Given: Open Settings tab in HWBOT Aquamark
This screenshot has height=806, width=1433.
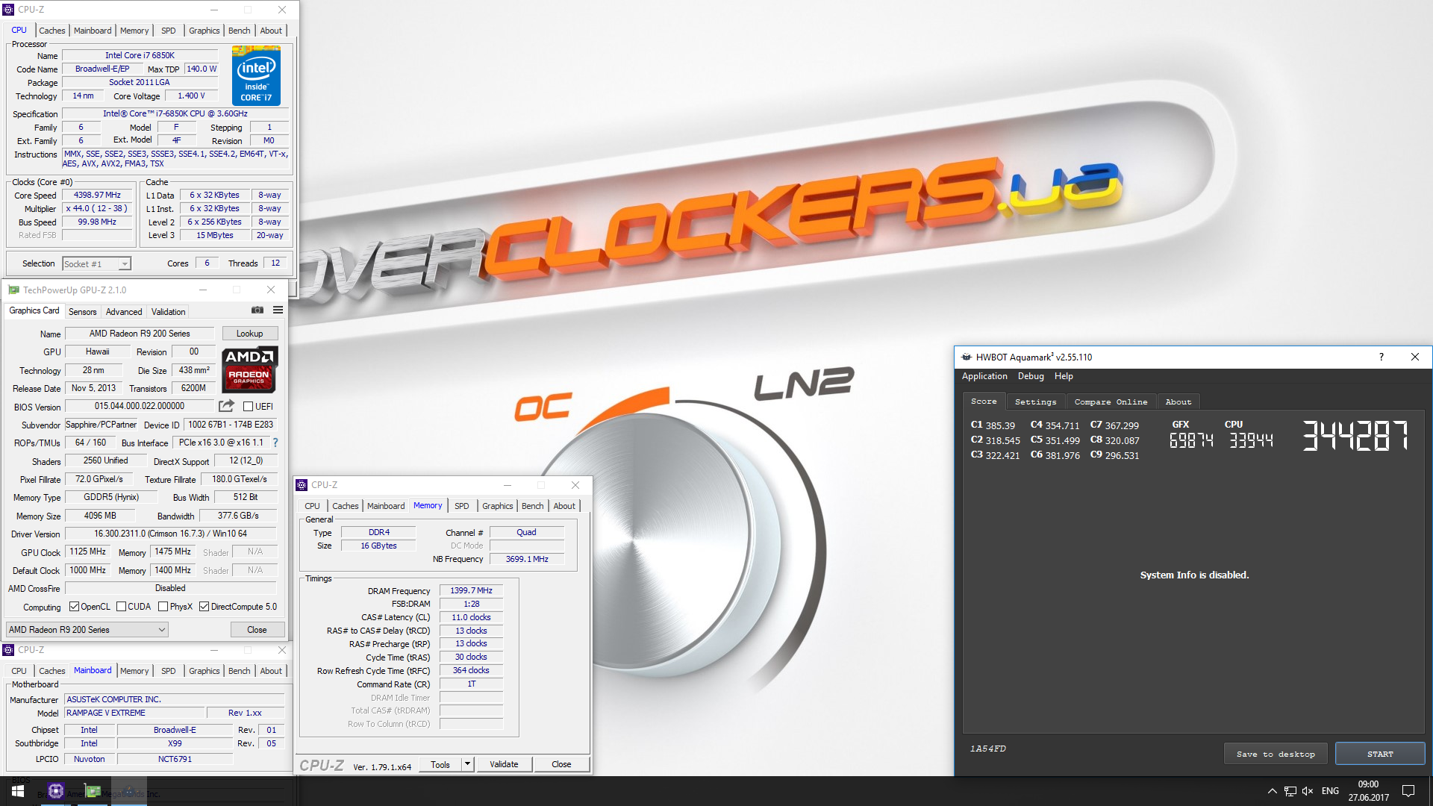Looking at the screenshot, I should coord(1036,402).
